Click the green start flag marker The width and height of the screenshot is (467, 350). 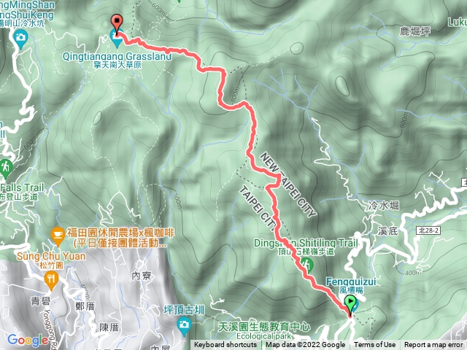point(350,304)
